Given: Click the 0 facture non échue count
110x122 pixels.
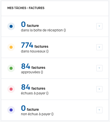Looking at the screenshot, I should tap(30, 108).
